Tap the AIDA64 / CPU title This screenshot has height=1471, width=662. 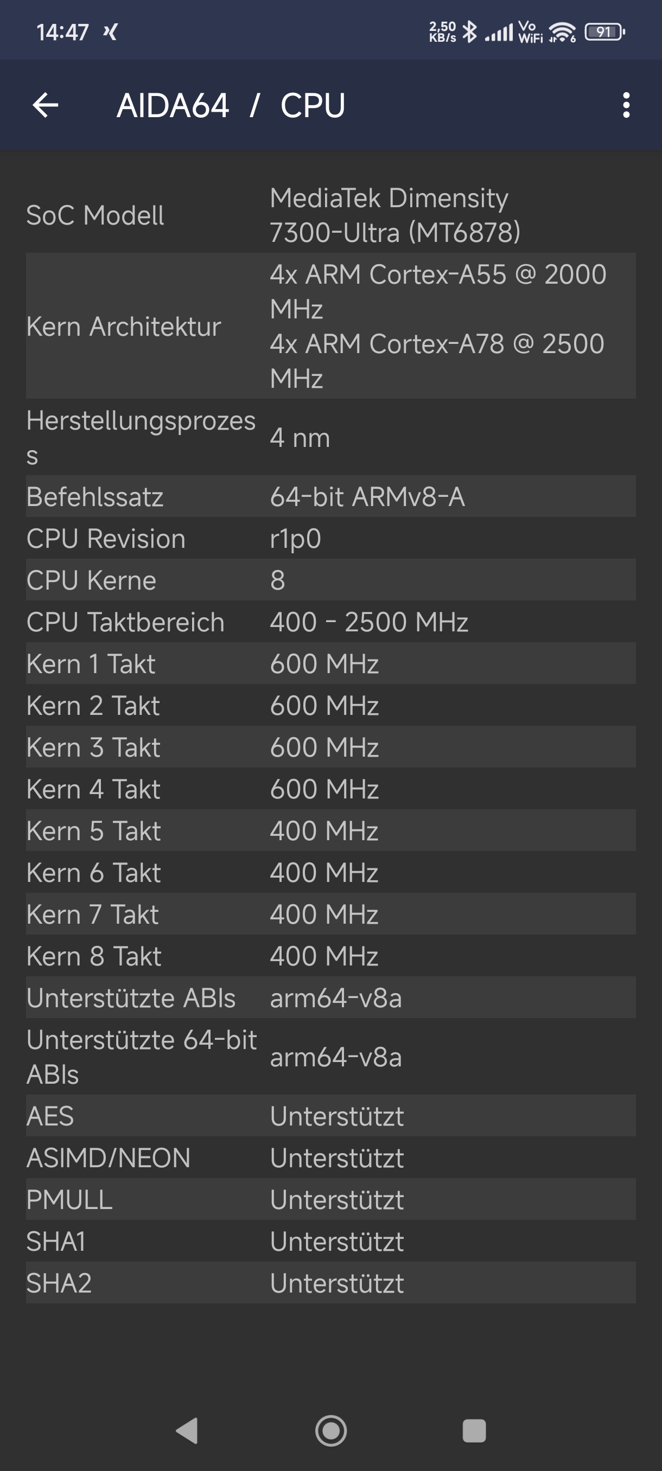click(x=231, y=106)
